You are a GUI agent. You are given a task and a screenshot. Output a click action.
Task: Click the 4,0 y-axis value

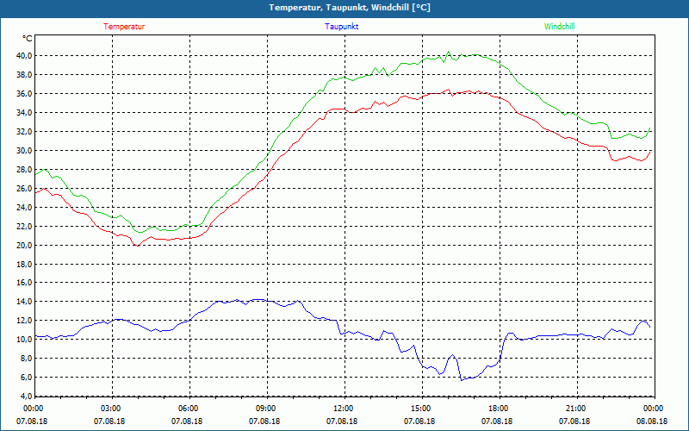[26, 397]
